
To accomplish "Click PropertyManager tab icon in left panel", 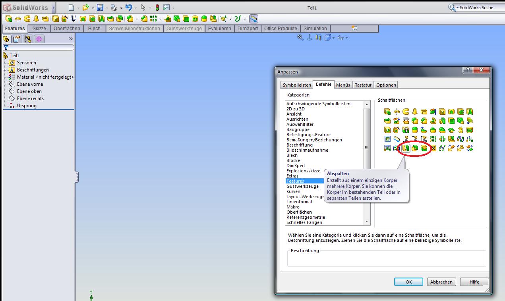I will (x=16, y=39).
